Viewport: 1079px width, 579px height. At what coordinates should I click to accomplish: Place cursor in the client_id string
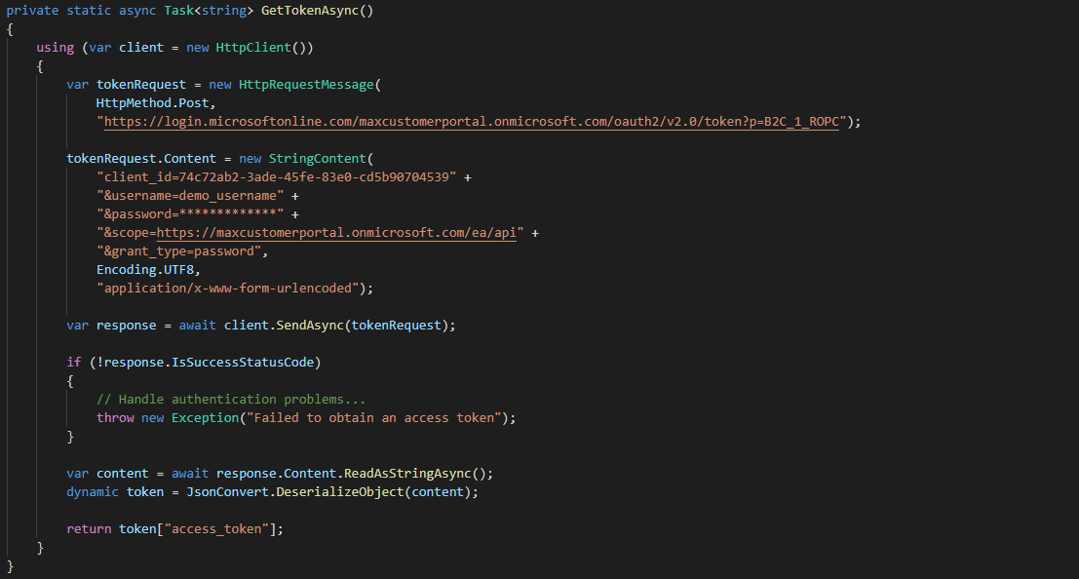coord(276,177)
